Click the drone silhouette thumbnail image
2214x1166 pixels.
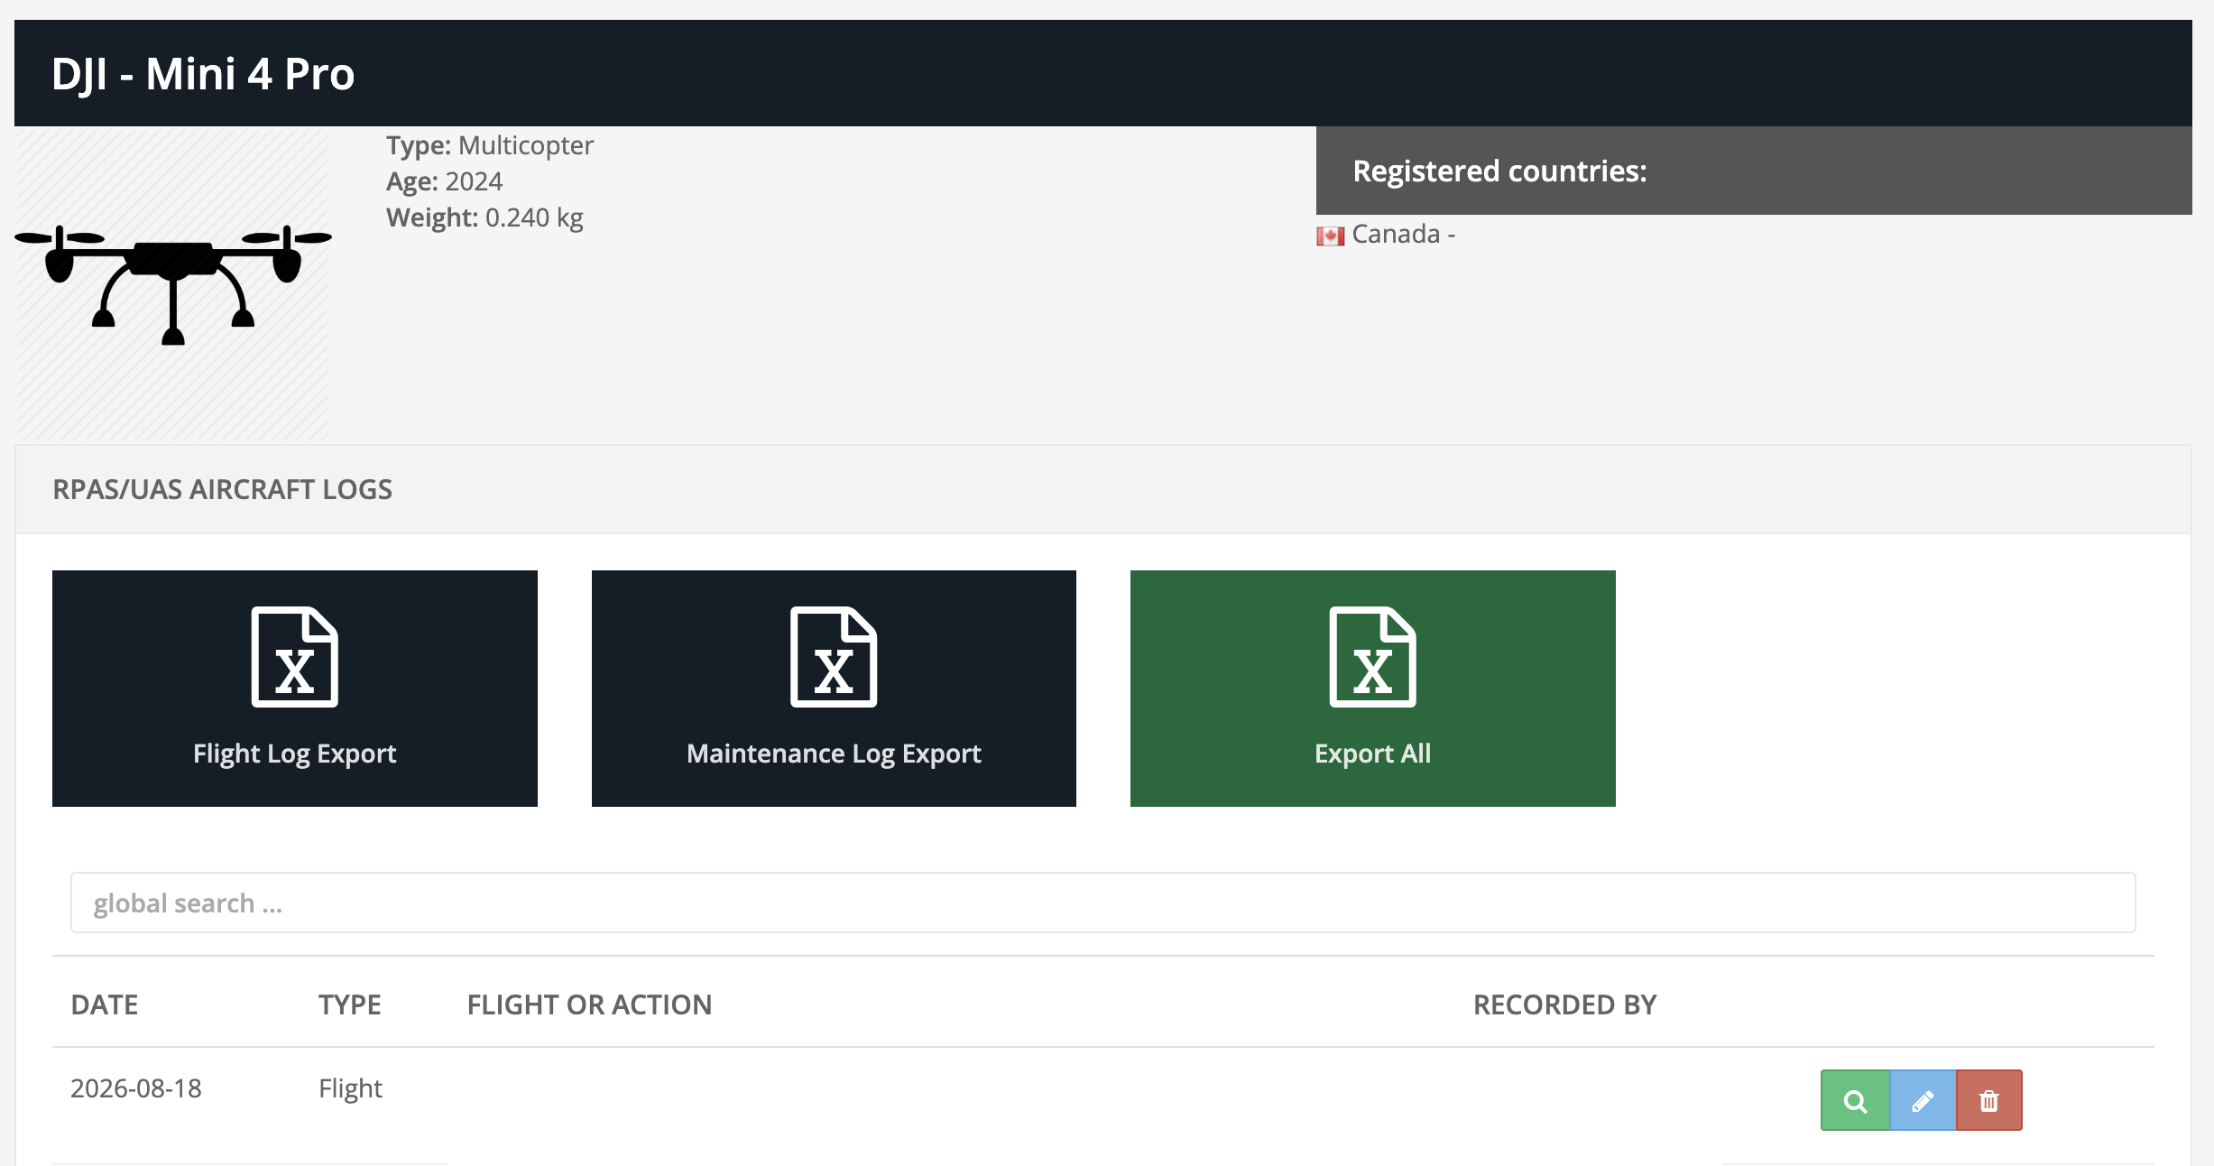tap(173, 283)
